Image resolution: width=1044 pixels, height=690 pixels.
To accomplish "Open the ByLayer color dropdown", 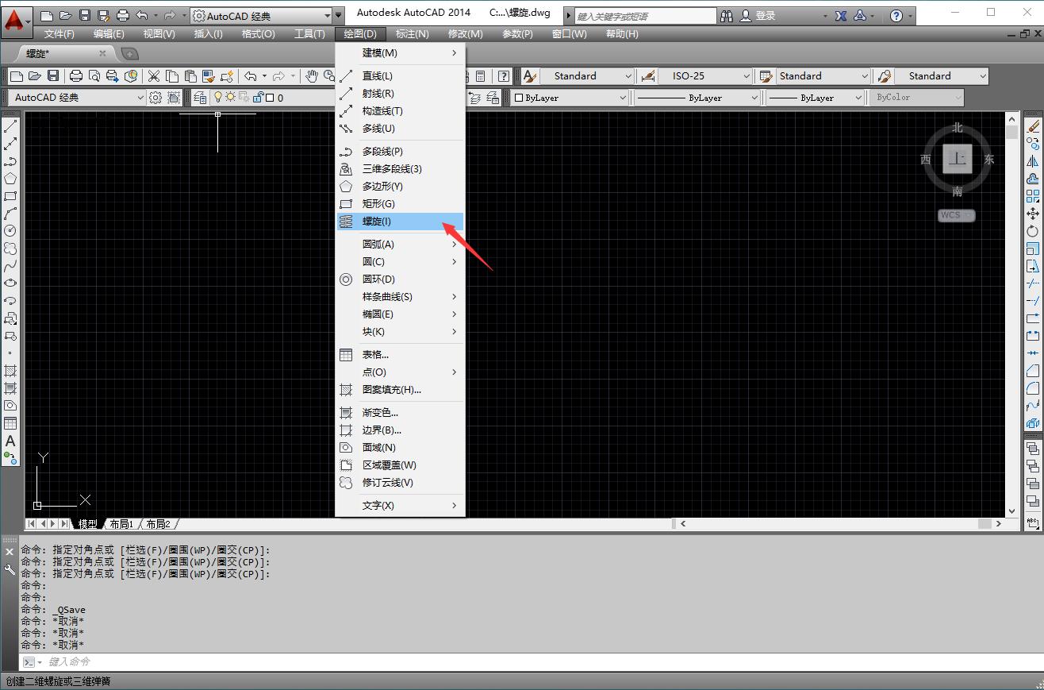I will [570, 98].
